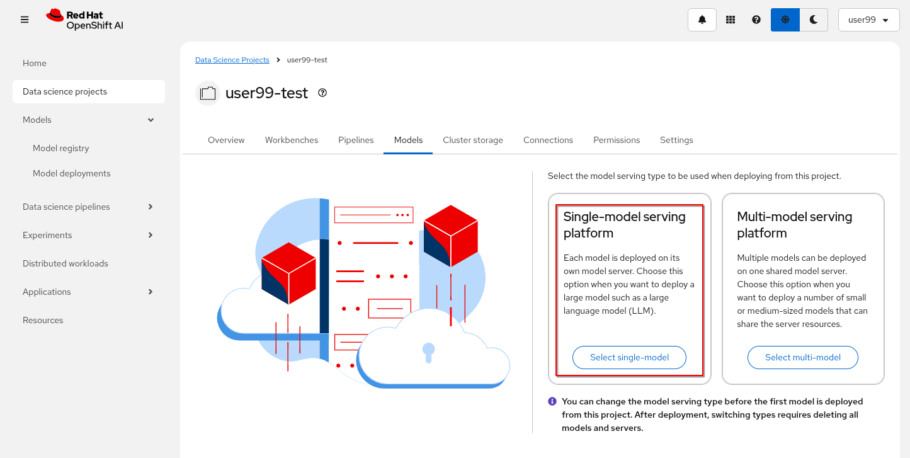910x458 pixels.
Task: Switch to the Pipelines tab
Action: click(356, 140)
